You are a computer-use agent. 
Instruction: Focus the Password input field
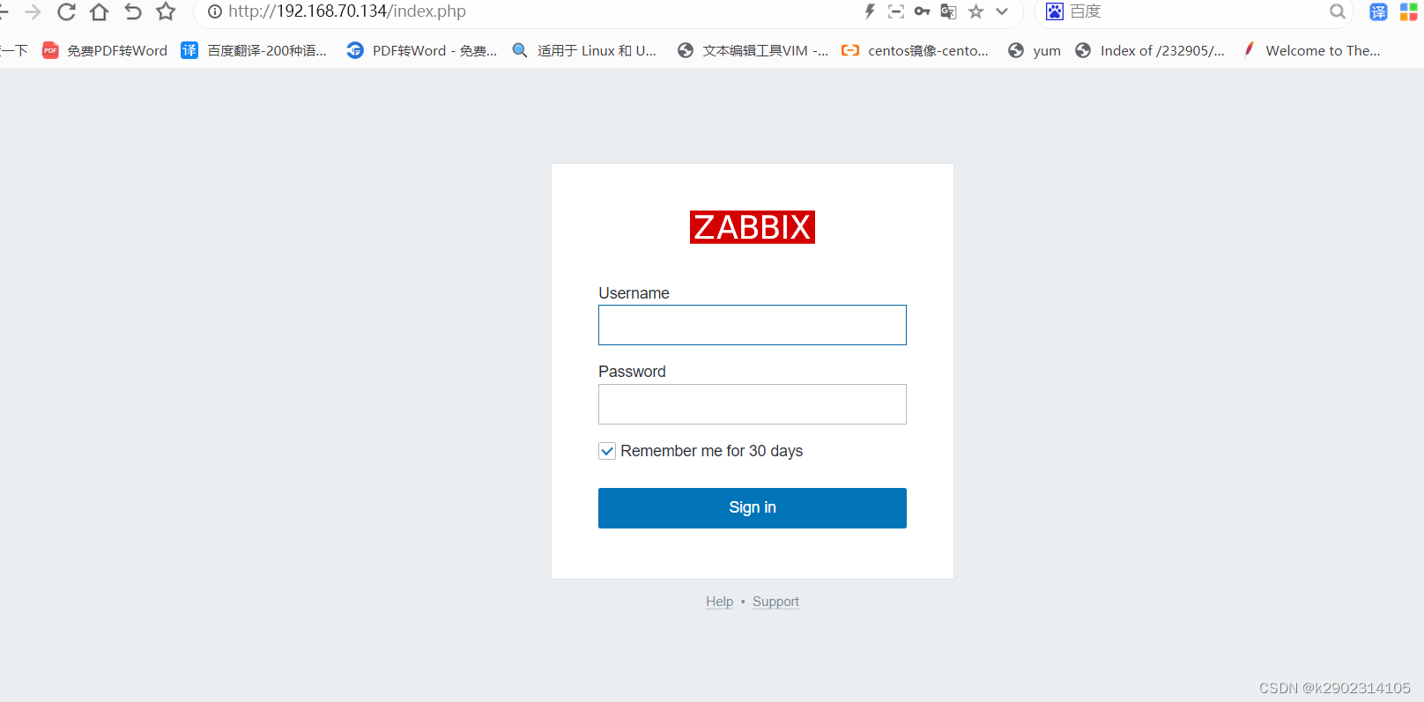[x=753, y=404]
